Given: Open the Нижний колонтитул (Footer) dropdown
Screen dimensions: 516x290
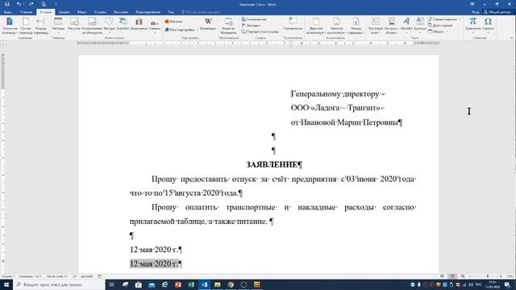Looking at the screenshot, I should point(337,26).
